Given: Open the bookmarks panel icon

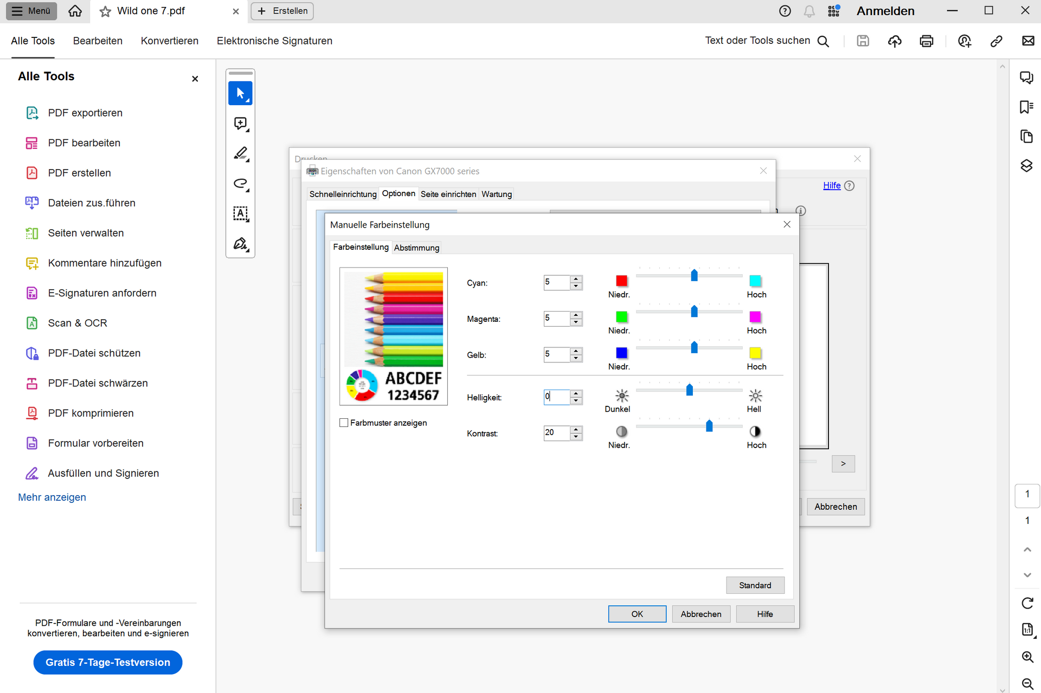Looking at the screenshot, I should coord(1026,107).
